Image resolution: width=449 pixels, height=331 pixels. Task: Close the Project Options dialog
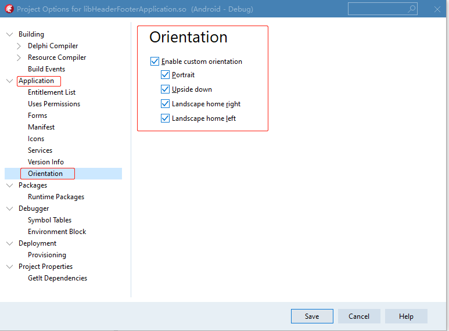tap(437, 9)
